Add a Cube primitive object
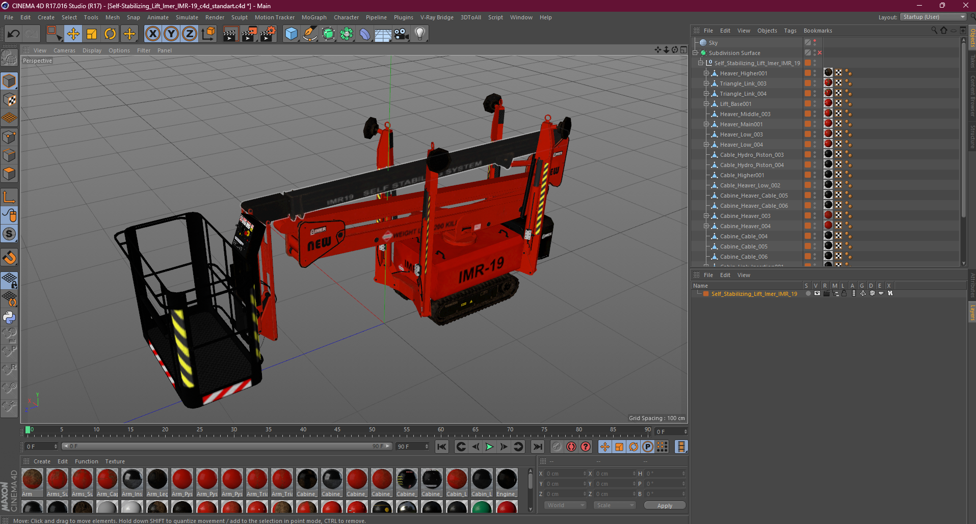Viewport: 976px width, 524px height. (292, 34)
